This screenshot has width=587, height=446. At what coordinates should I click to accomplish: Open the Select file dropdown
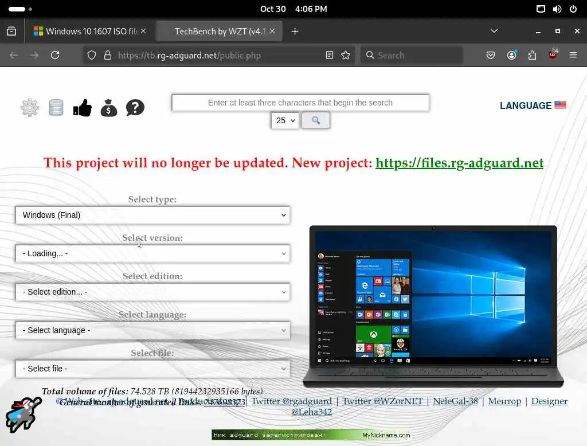[152, 369]
